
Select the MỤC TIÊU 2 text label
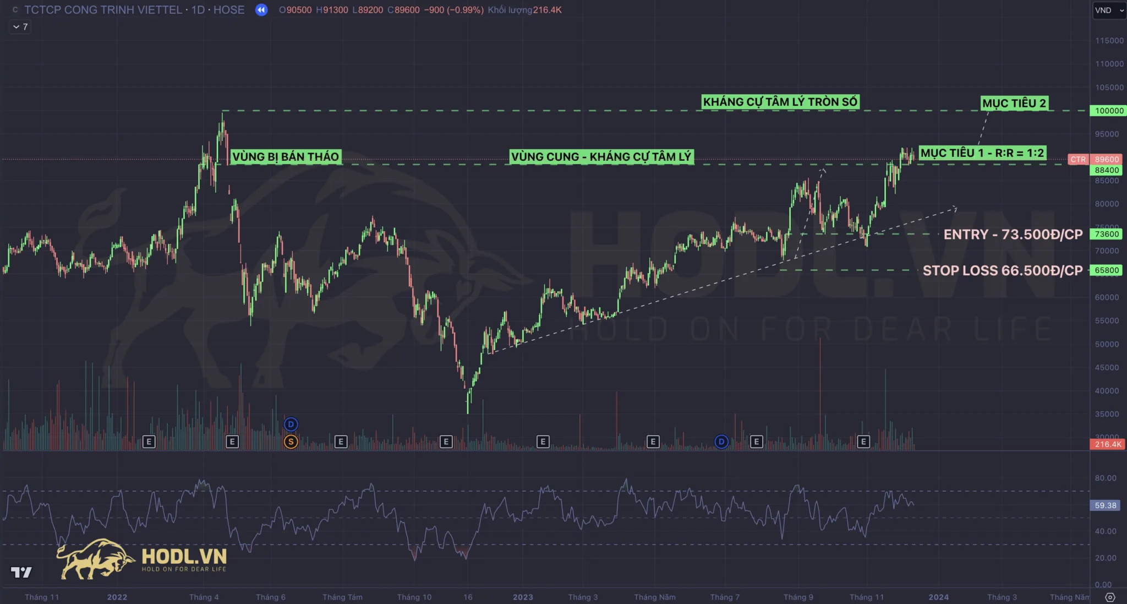[x=1014, y=104]
